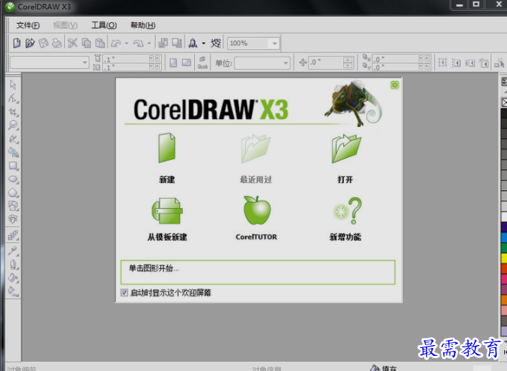Select the Interactive fill tool
Screen dimensions: 507x371
pyautogui.click(x=13, y=291)
